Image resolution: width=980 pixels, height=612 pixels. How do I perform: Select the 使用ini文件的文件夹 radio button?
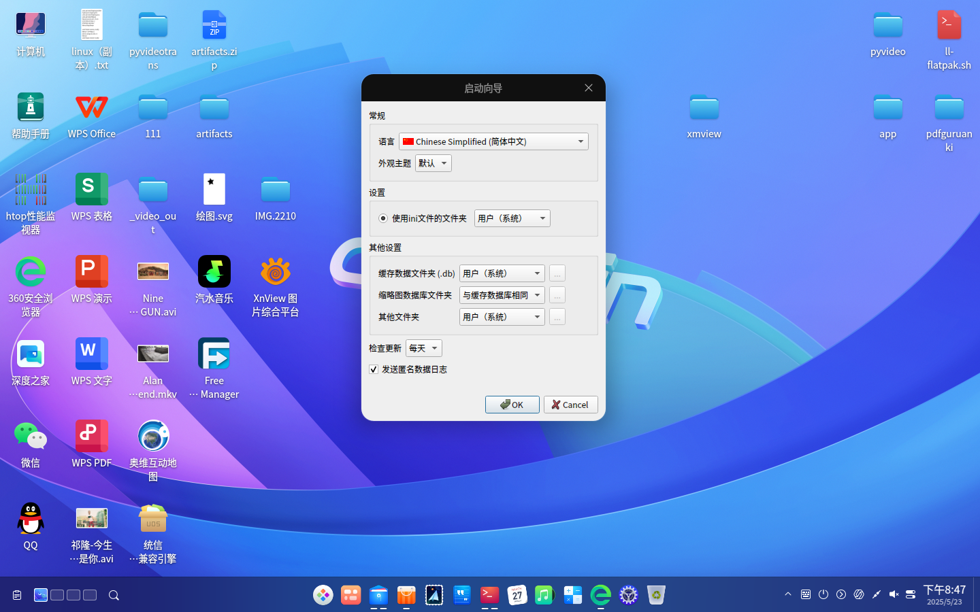[x=383, y=218]
